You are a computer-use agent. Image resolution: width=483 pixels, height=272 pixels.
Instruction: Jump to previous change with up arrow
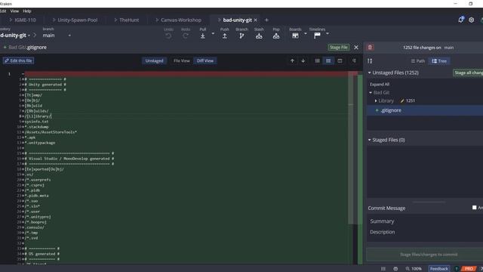click(292, 60)
